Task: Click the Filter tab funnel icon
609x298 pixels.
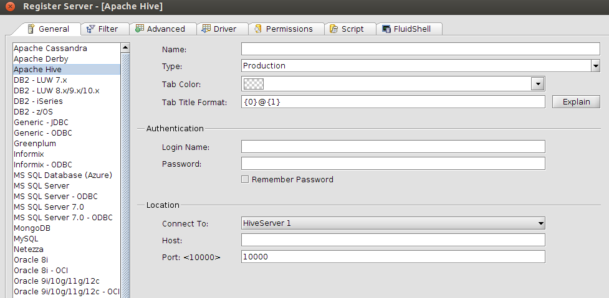Action: [91, 29]
